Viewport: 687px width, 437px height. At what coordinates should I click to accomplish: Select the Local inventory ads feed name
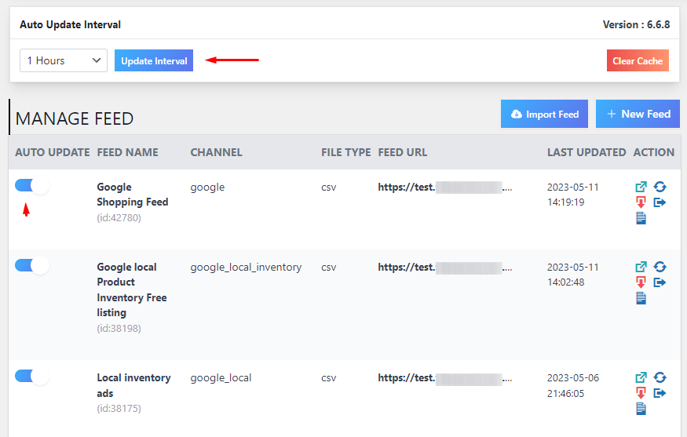[x=133, y=385]
